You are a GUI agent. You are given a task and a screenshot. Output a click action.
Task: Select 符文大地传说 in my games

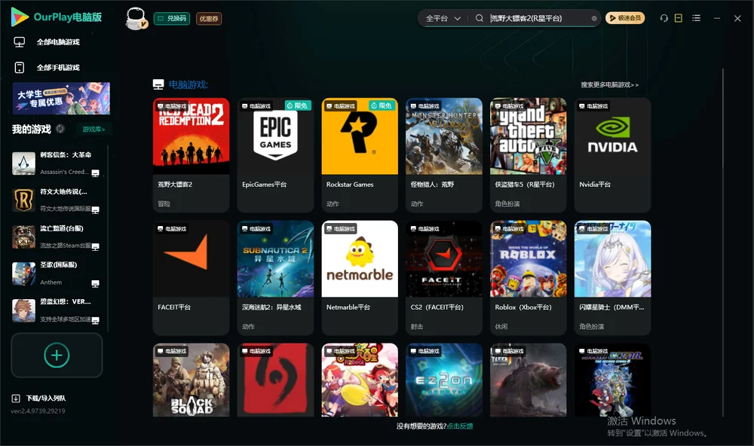[x=57, y=200]
